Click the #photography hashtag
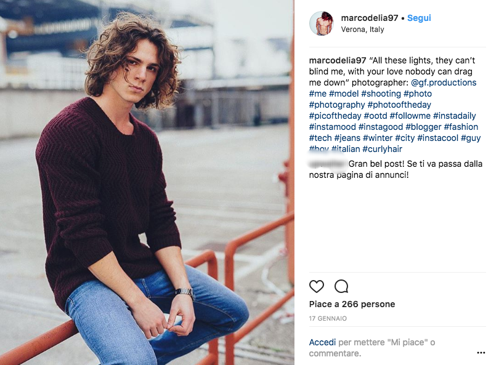The width and height of the screenshot is (499, 365). point(337,105)
